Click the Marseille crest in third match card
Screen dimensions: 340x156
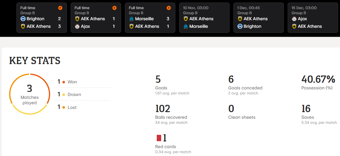click(x=132, y=19)
